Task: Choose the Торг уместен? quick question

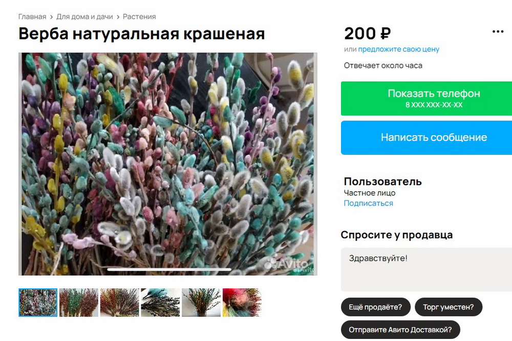Action: click(x=449, y=307)
